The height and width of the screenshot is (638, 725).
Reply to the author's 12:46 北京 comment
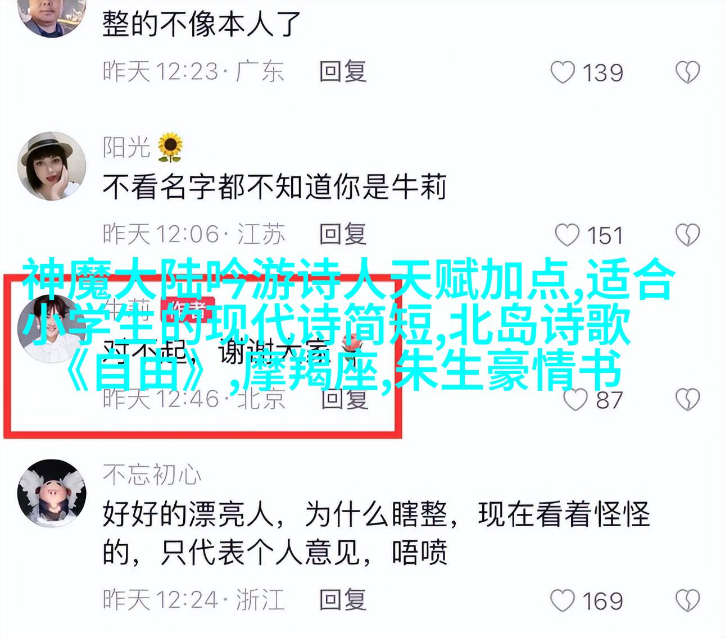[344, 399]
